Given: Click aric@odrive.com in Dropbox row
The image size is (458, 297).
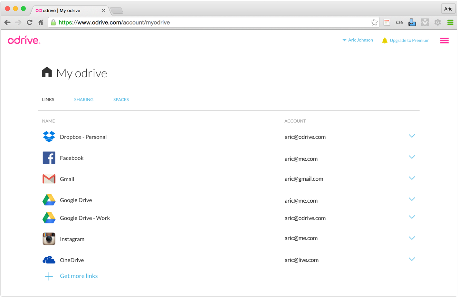Looking at the screenshot, I should tap(305, 137).
